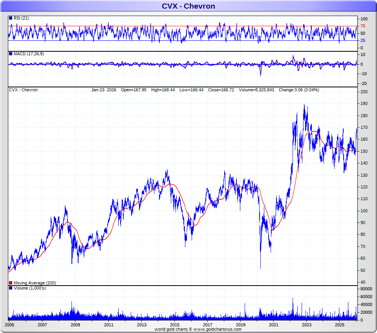Click the 'RSI (21)' label
The height and width of the screenshot is (333, 377).
pyautogui.click(x=21, y=18)
